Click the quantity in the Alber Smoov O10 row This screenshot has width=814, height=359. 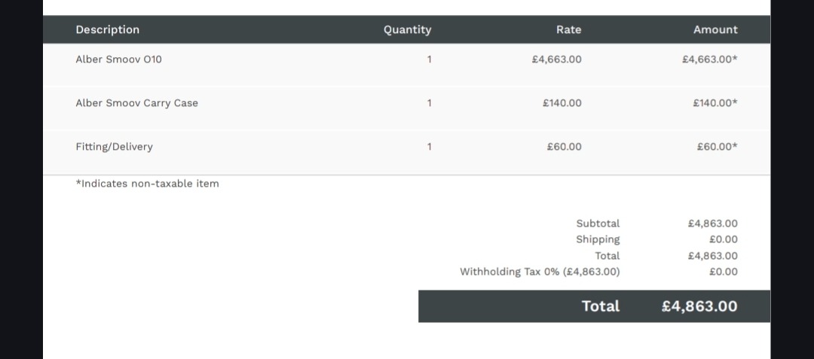429,59
